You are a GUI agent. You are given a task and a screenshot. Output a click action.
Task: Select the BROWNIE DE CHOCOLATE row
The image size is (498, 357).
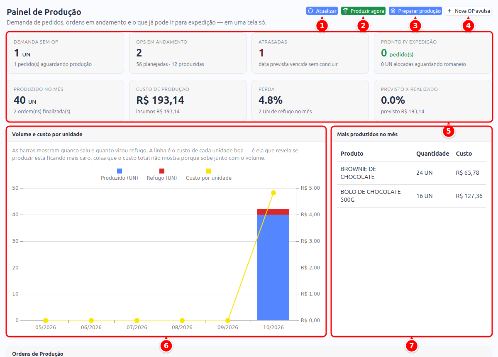click(411, 173)
